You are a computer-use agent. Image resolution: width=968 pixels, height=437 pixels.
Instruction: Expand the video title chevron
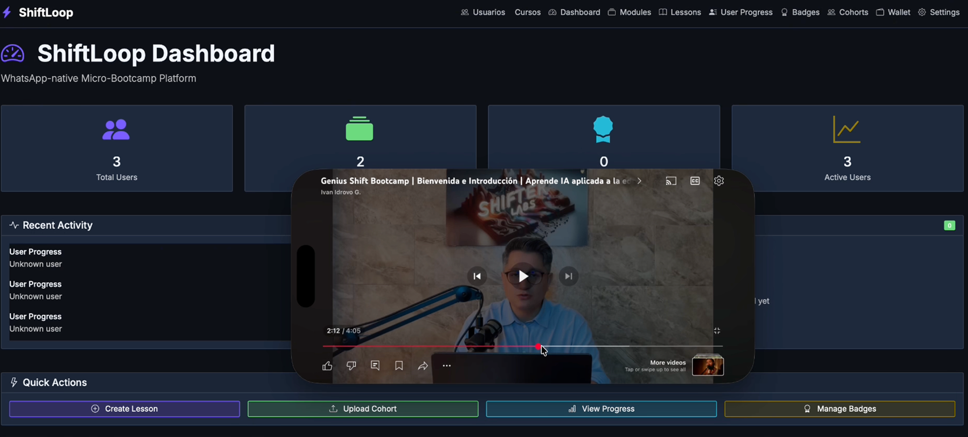tap(639, 181)
